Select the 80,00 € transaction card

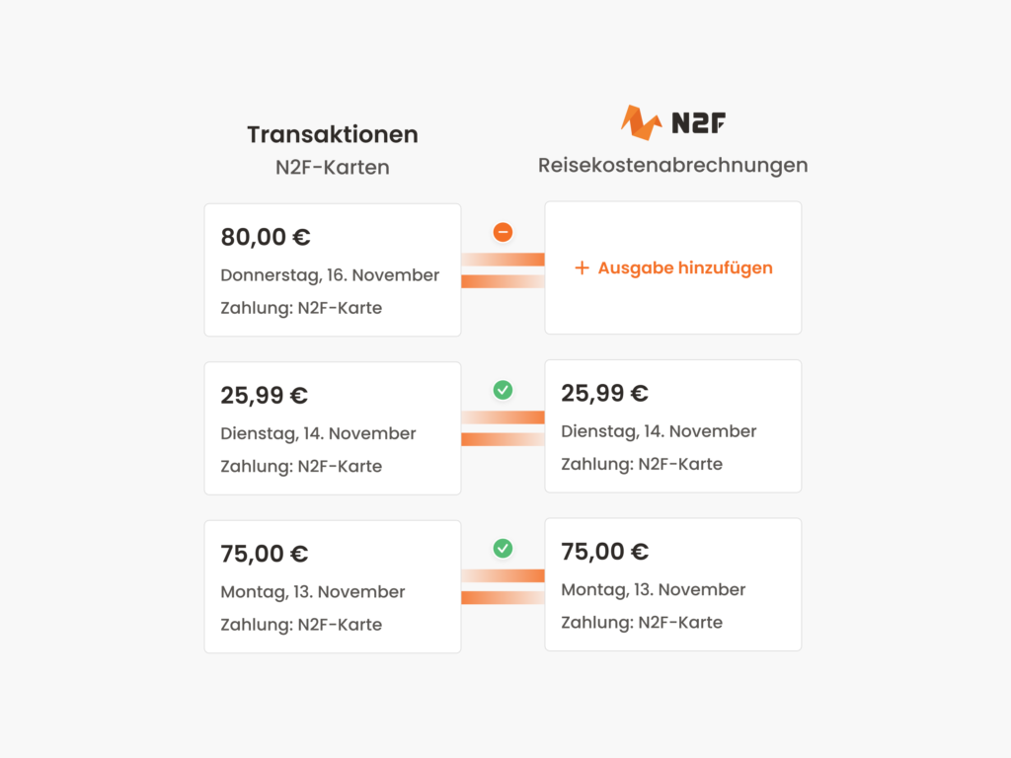[333, 270]
